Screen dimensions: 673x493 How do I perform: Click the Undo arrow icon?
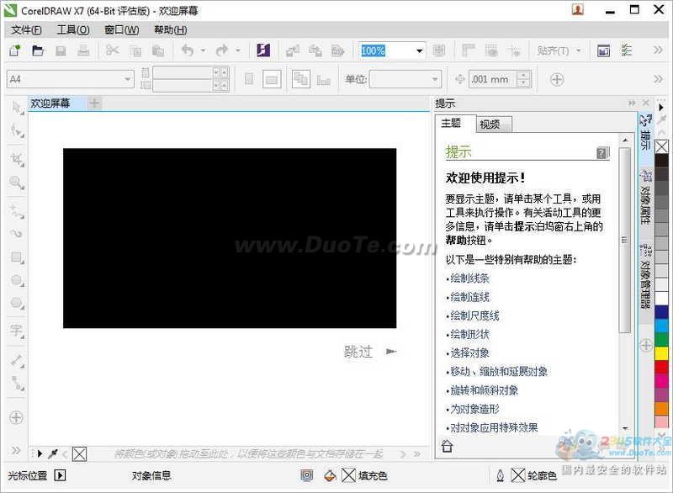point(187,50)
